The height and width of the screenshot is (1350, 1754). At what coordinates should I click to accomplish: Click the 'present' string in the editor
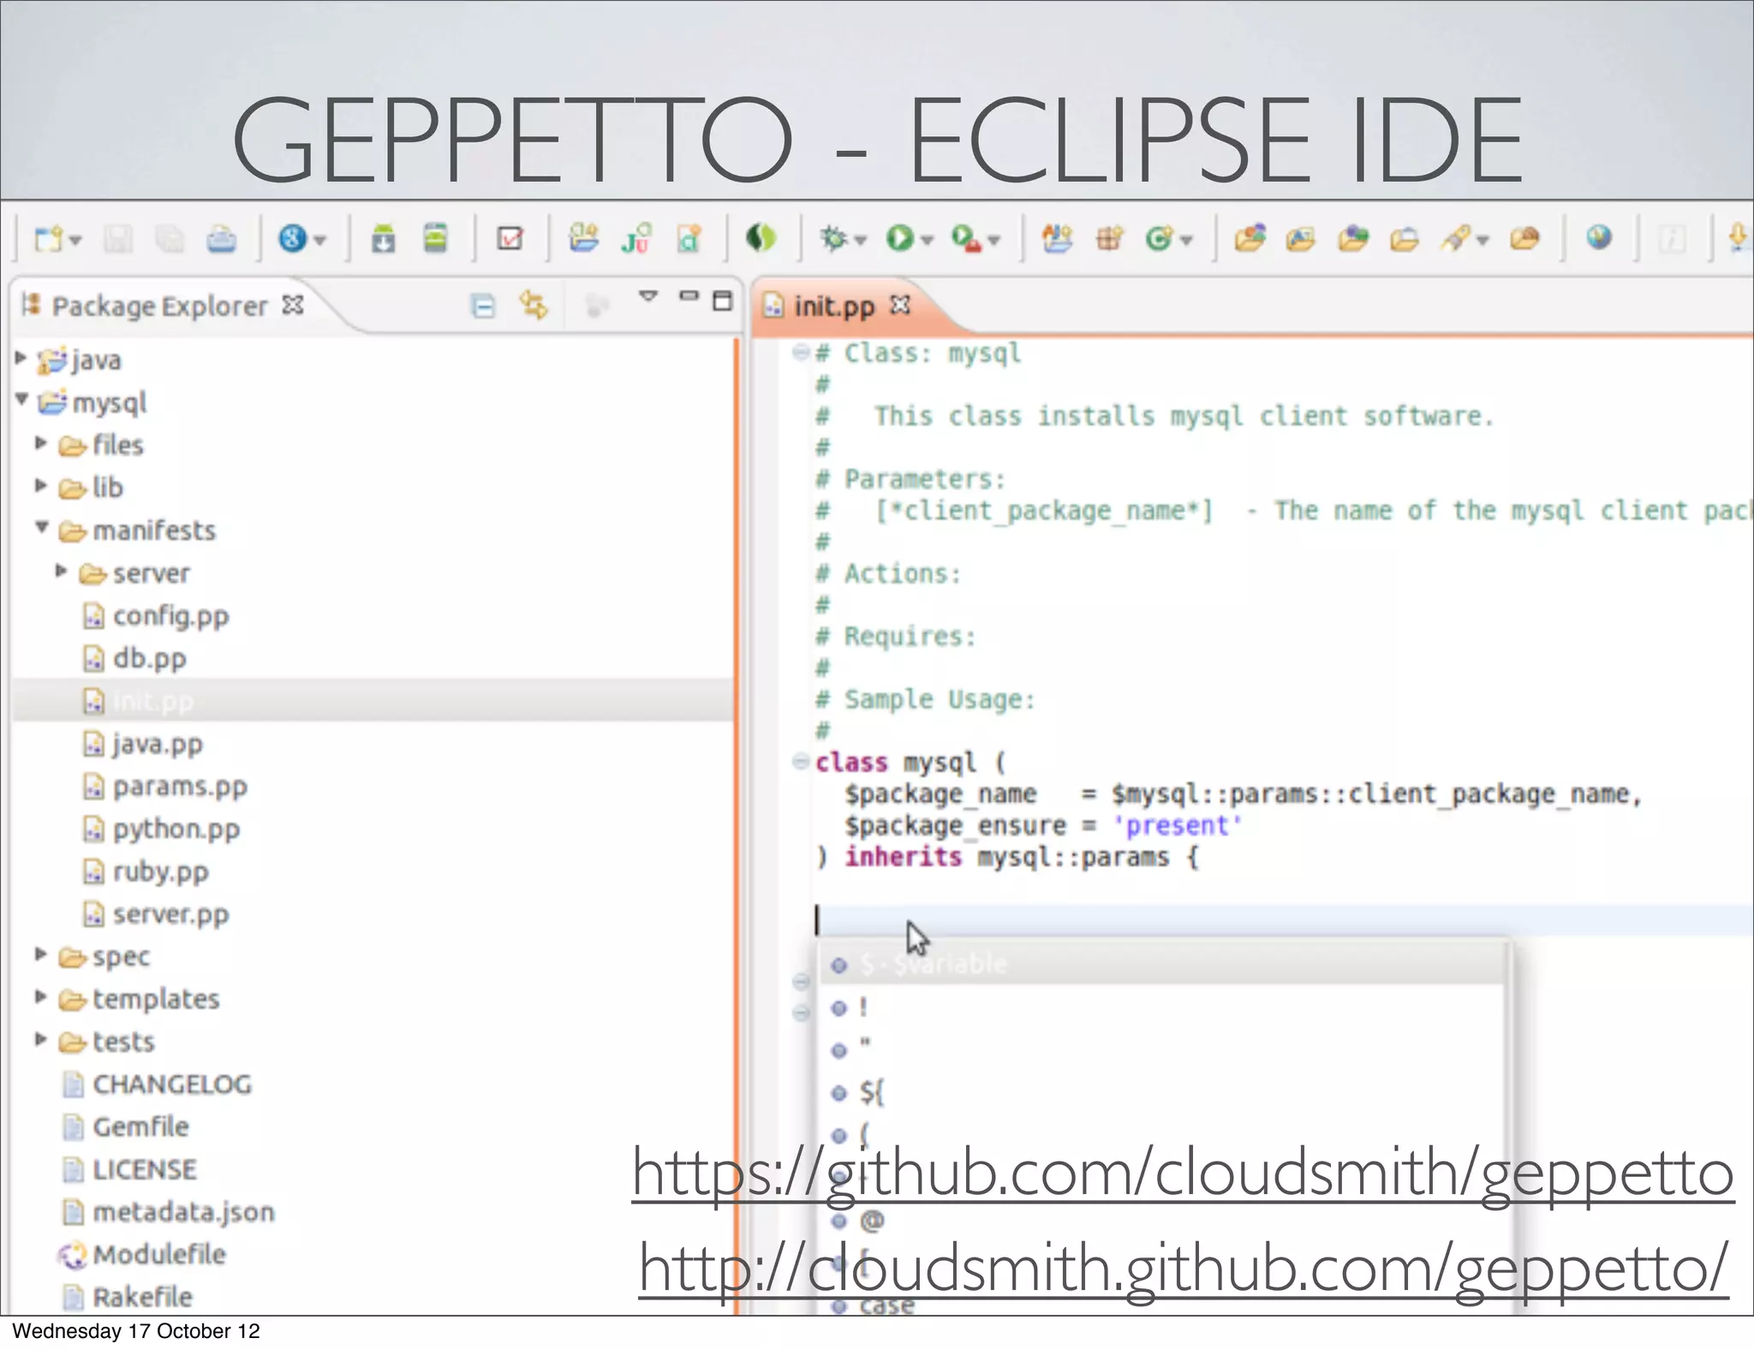[1178, 826]
